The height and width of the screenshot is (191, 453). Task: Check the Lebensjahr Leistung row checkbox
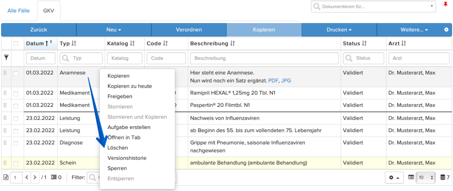[x=16, y=131]
